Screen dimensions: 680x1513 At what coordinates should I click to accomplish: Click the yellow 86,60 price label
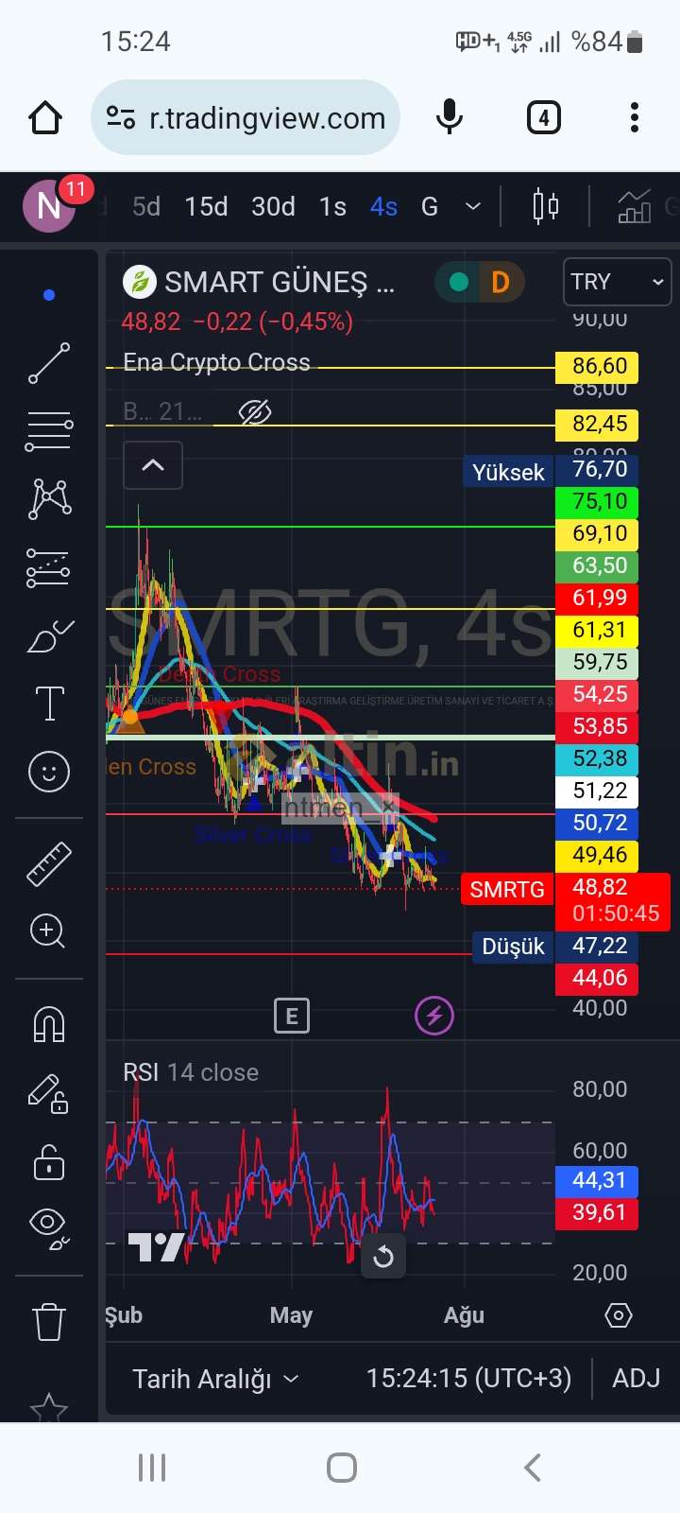pyautogui.click(x=599, y=367)
